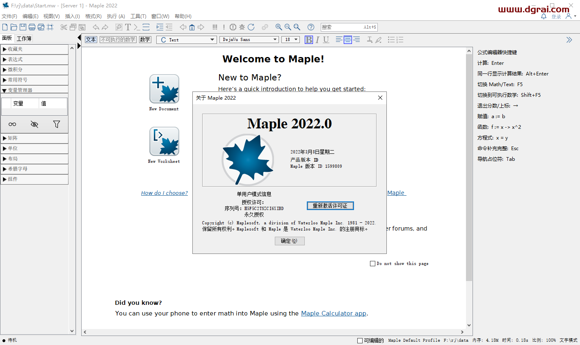The height and width of the screenshot is (345, 580).
Task: Click 确定 in the About Maple 2022 dialog
Action: click(290, 241)
